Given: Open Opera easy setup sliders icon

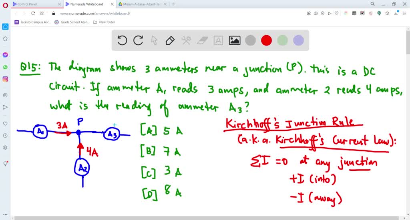Looking at the screenshot, I should (x=404, y=13).
